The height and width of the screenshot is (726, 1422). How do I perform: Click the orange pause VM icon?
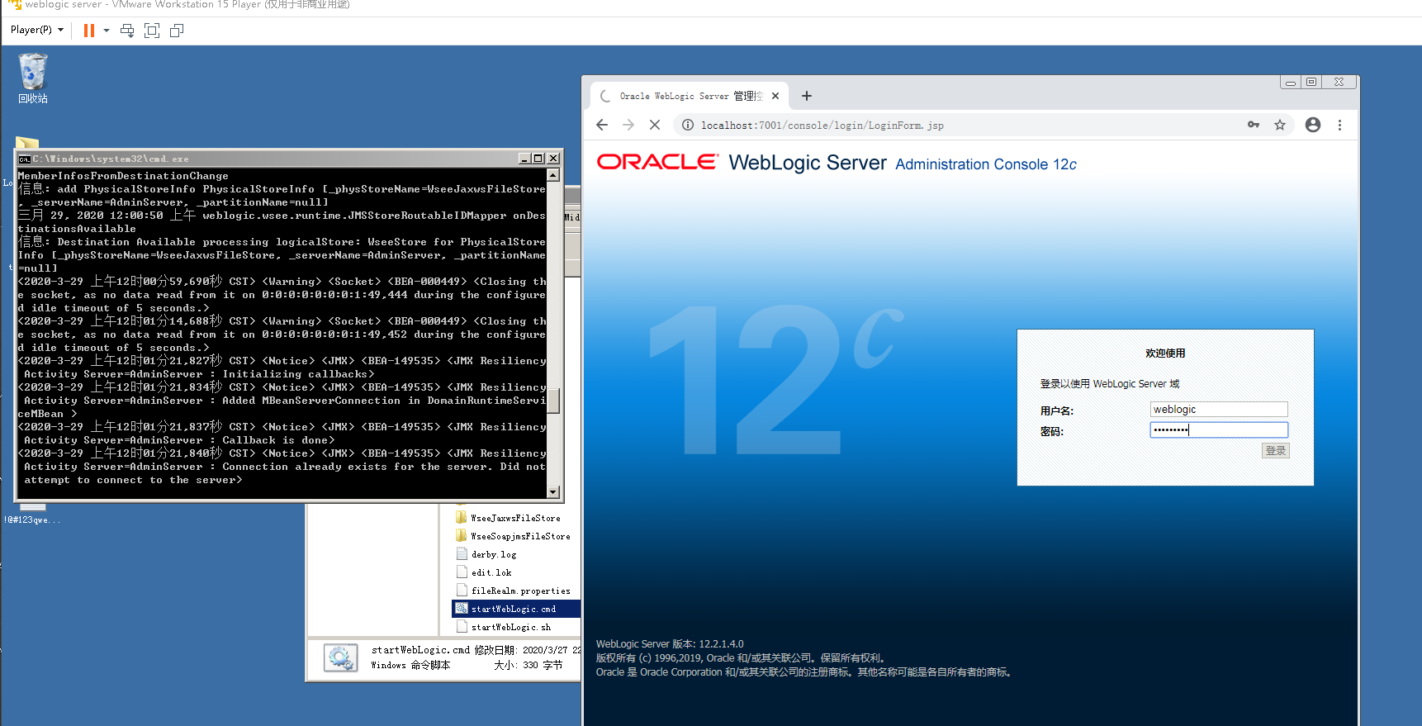tap(88, 31)
